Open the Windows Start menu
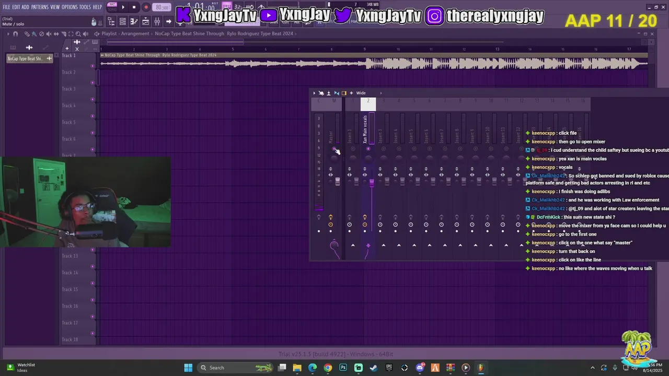This screenshot has width=669, height=376. 188,368
